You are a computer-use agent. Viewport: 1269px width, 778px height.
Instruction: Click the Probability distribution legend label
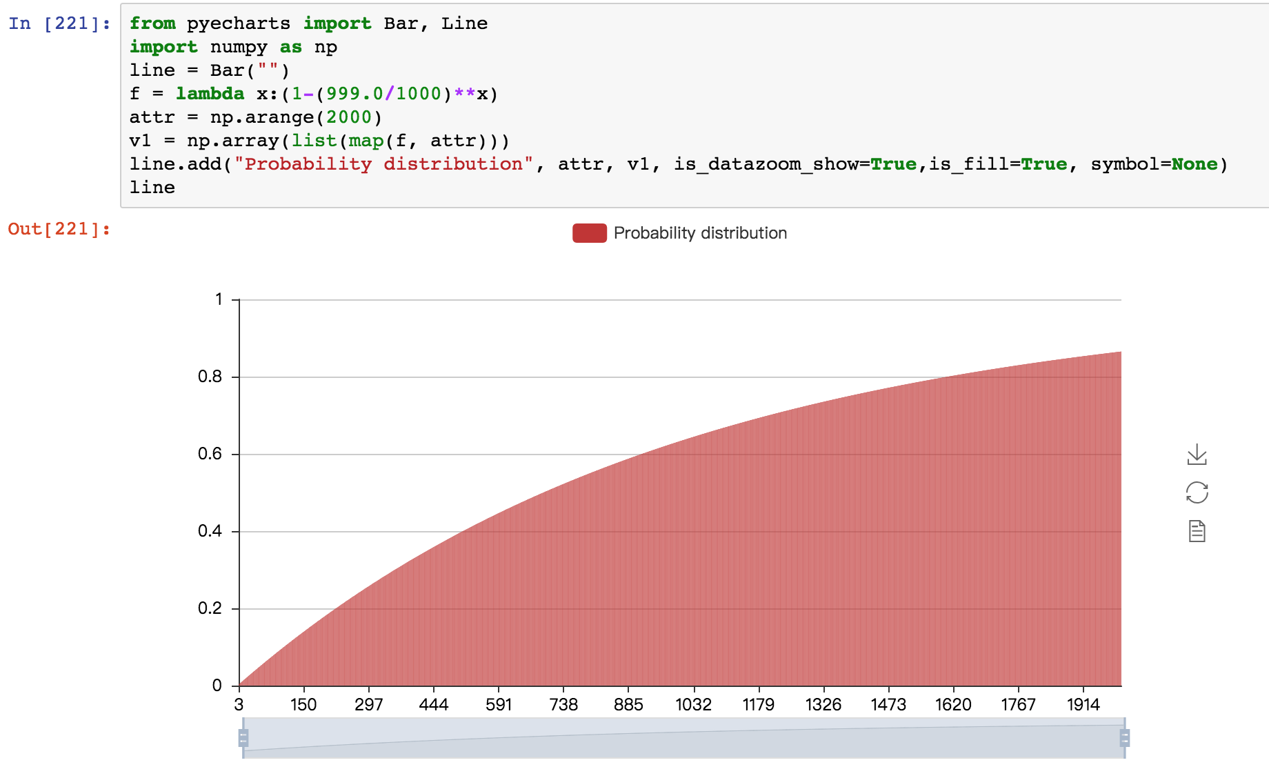(700, 233)
